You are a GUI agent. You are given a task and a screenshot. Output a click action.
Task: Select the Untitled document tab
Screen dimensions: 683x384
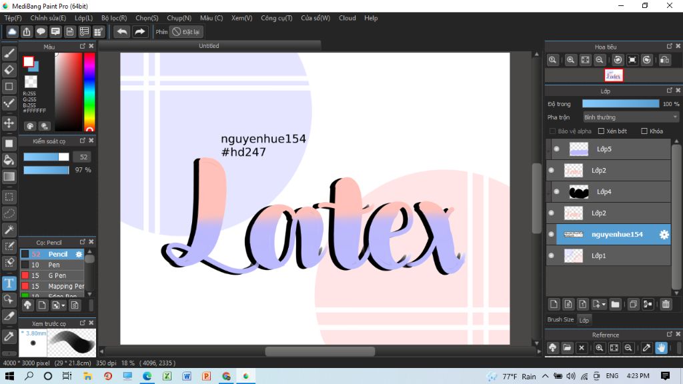click(209, 46)
